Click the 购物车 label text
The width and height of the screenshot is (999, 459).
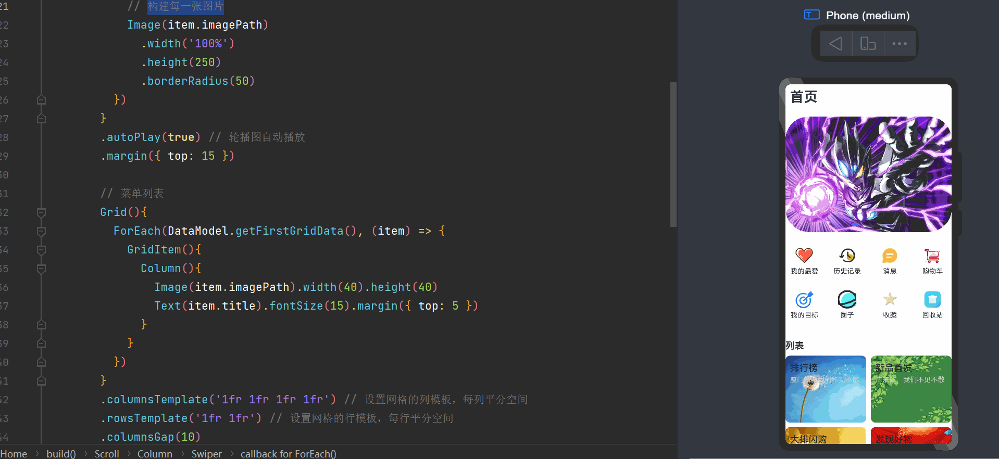(932, 271)
